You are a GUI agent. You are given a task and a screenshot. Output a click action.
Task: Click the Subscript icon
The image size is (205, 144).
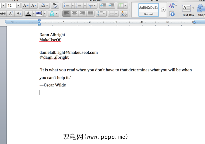[x=19, y=13]
